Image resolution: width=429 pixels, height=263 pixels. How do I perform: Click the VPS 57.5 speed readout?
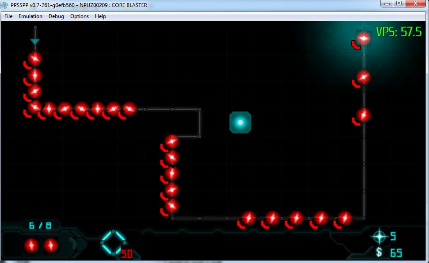[399, 32]
